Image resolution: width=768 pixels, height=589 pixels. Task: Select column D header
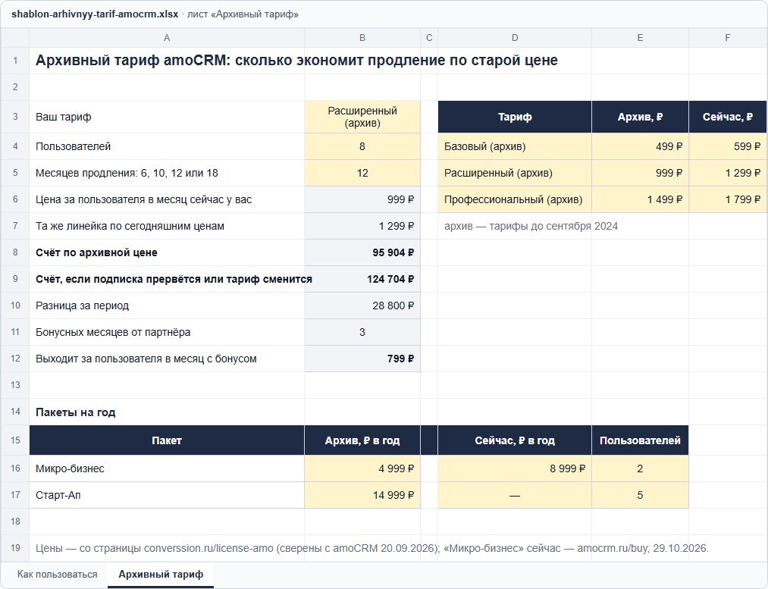[515, 38]
